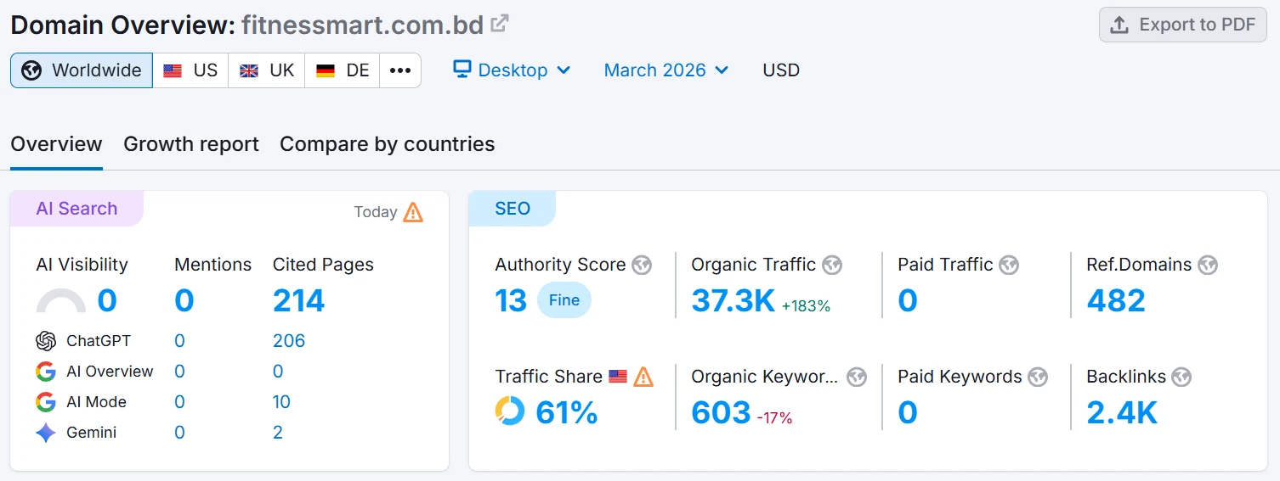Open the Paid Keywords value 0
The image size is (1280, 481).
pos(908,413)
